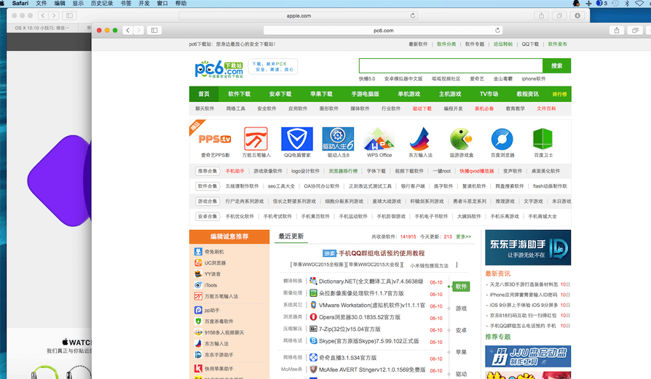Open the 驱动下载 category link

[x=422, y=108]
